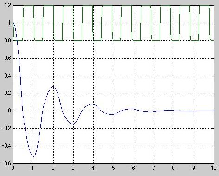Click the x-axis tick label 7
Screen dimensions: 219x176
point(153,168)
